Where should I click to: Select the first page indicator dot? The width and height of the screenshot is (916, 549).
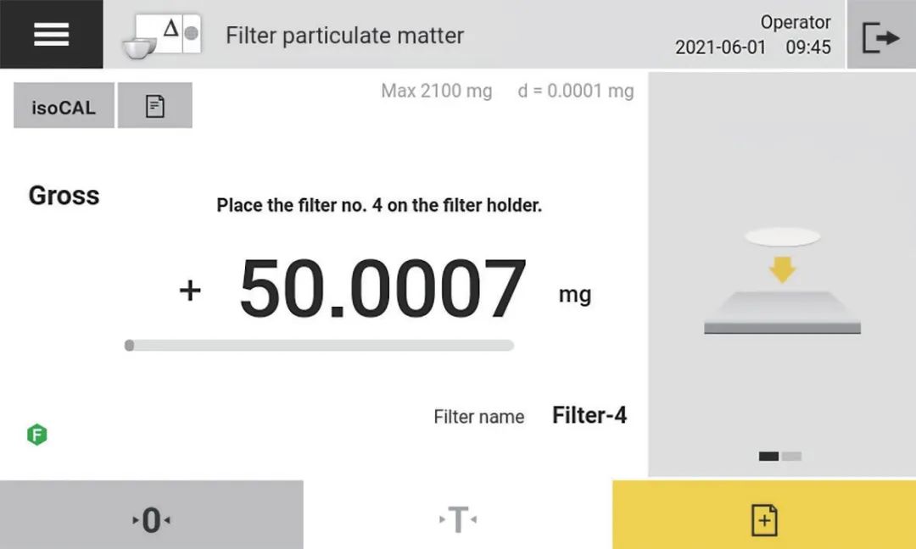[x=768, y=456]
